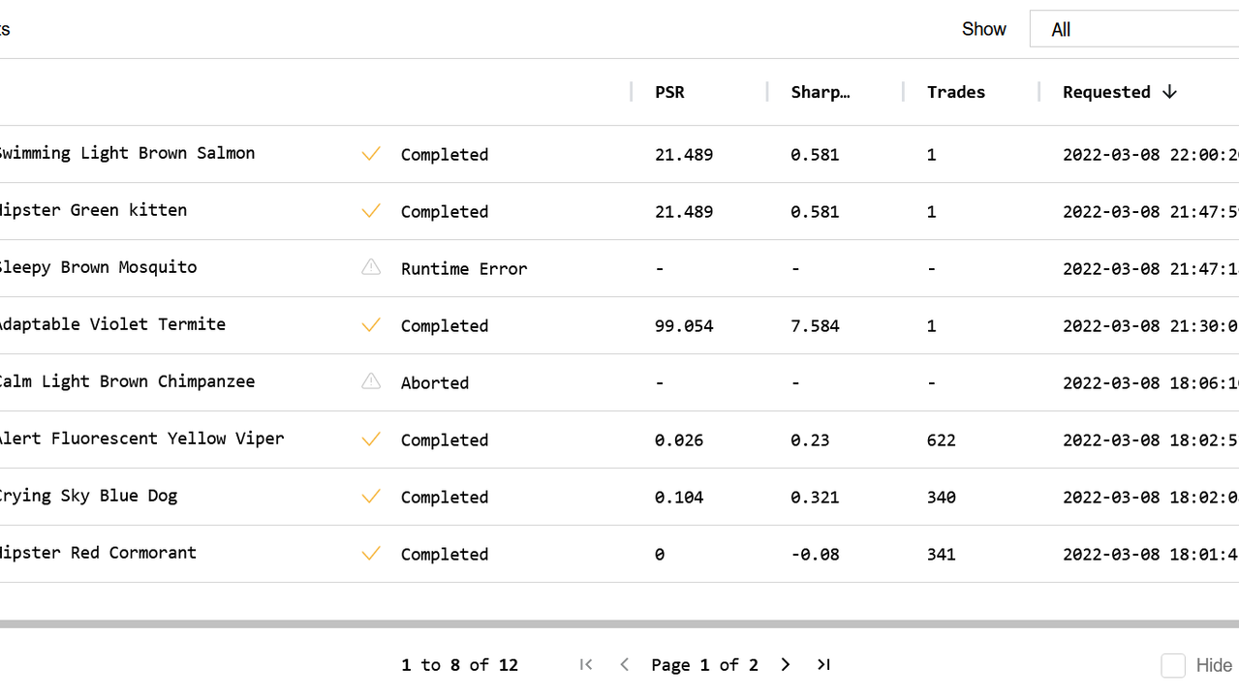Sort by the Trades column header
Viewport: 1239px width, 697px height.
[955, 92]
